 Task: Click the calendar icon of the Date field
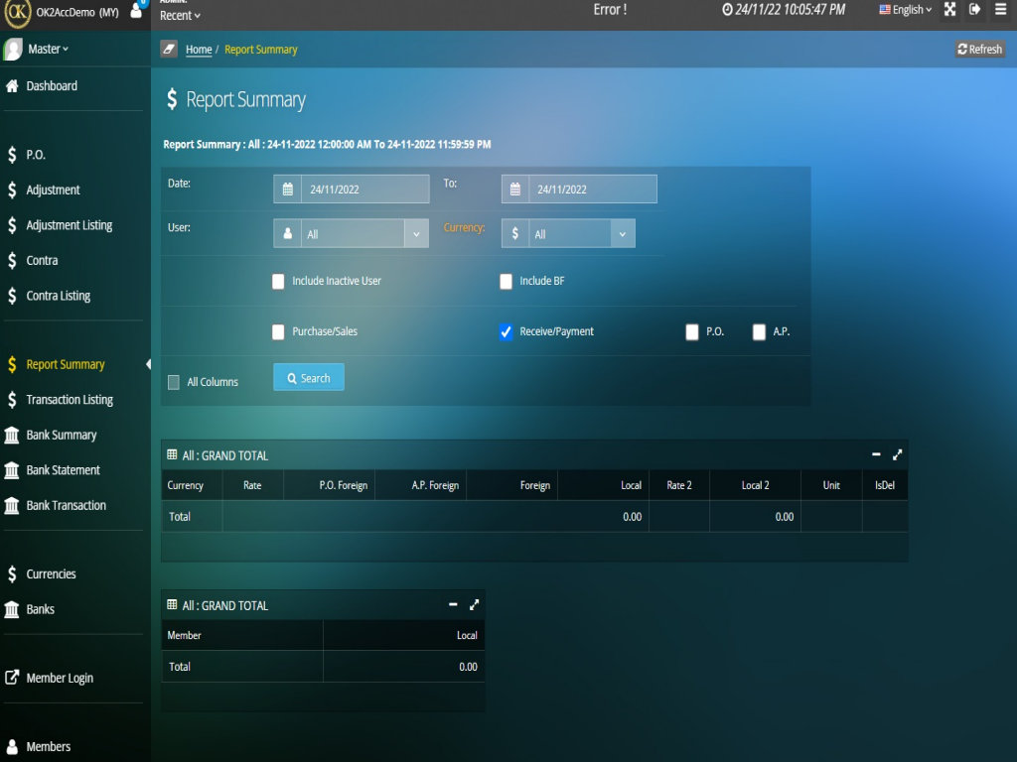pyautogui.click(x=288, y=190)
